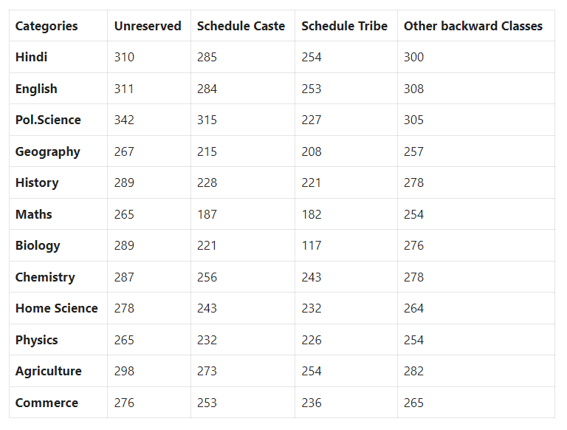The height and width of the screenshot is (430, 567).
Task: Select the Home Science row label
Action: tap(56, 308)
